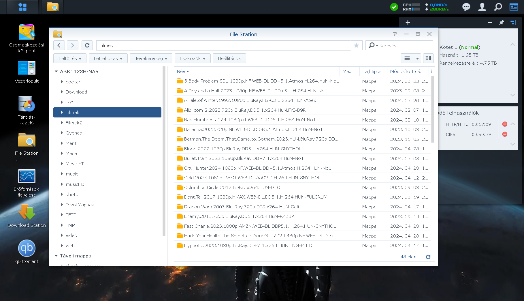Image resolution: width=524 pixels, height=301 pixels.
Task: Pin the widget panel
Action: point(502,23)
